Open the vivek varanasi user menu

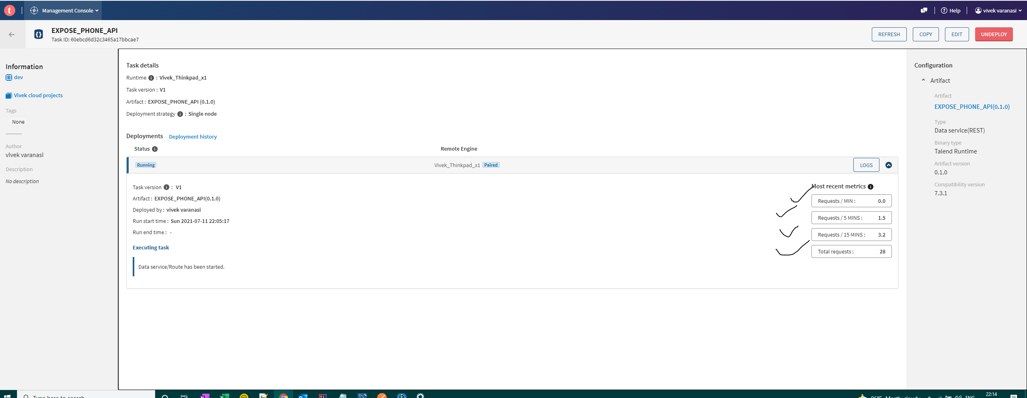pyautogui.click(x=999, y=10)
